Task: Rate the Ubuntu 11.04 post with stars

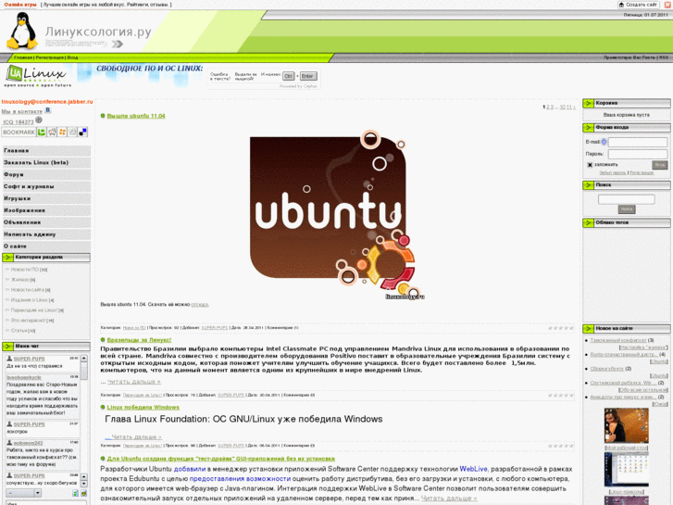Action: 561,328
